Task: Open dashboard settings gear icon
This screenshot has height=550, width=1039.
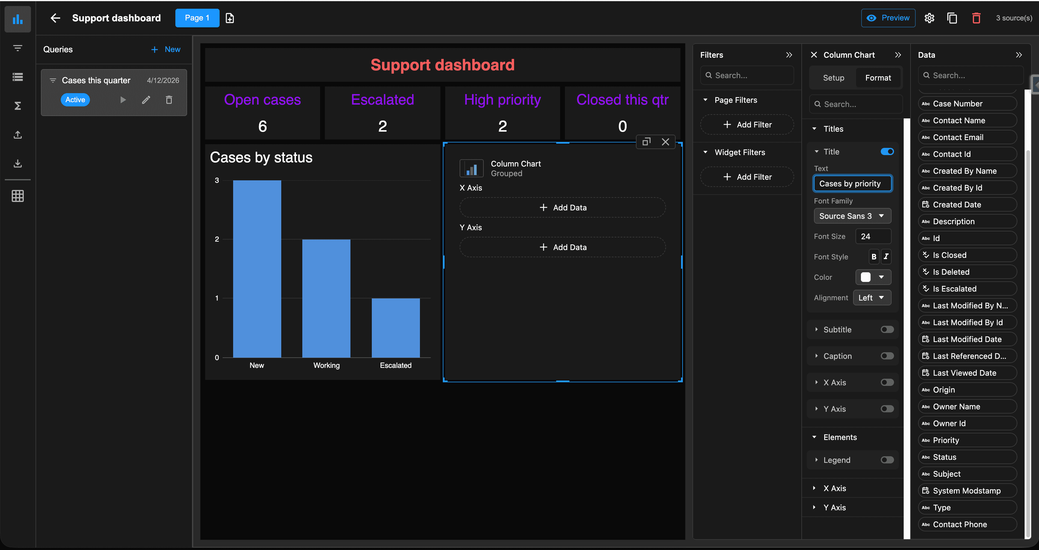Action: pos(929,18)
